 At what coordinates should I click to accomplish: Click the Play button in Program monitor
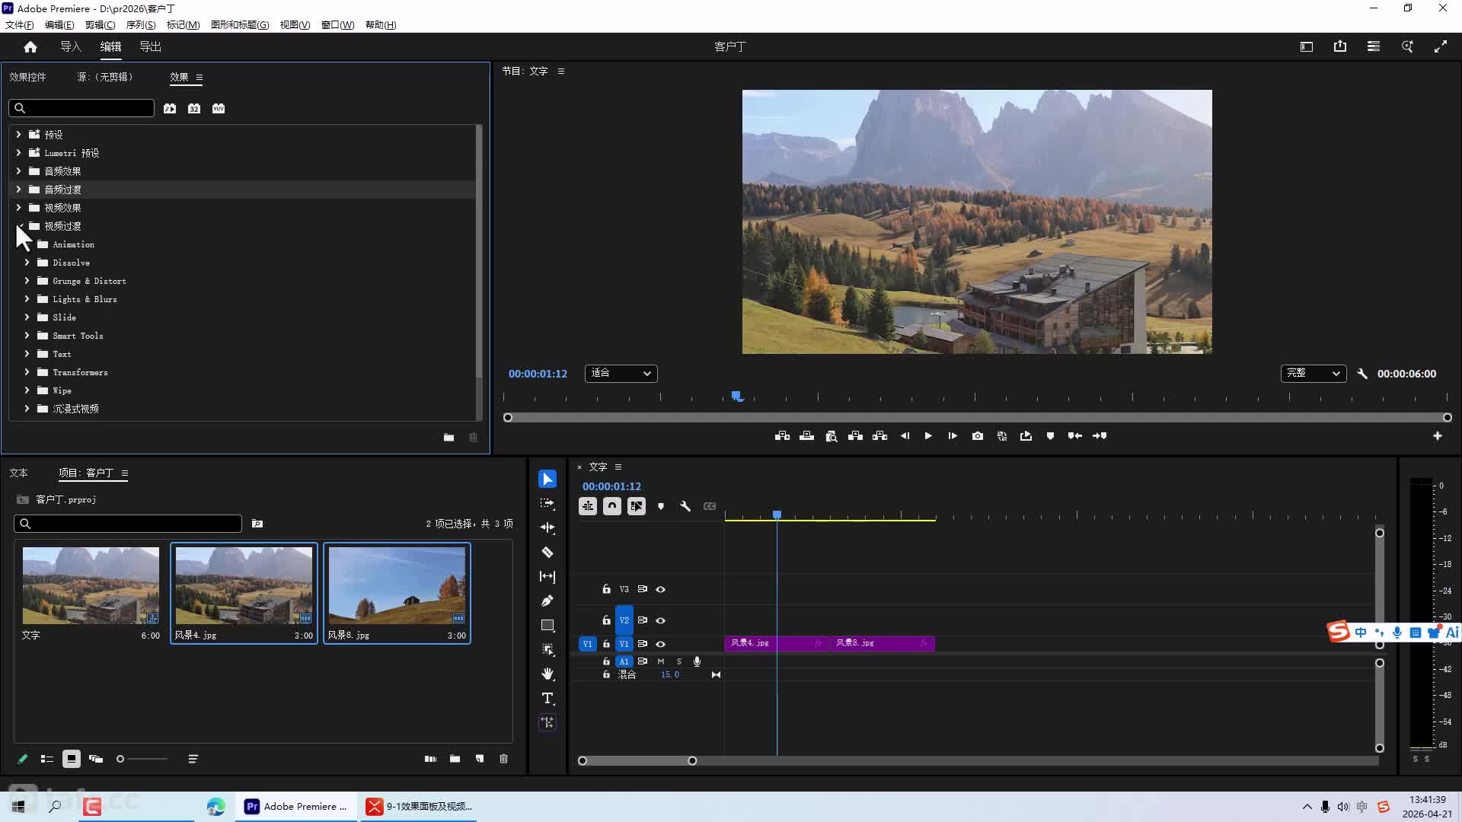click(x=928, y=436)
